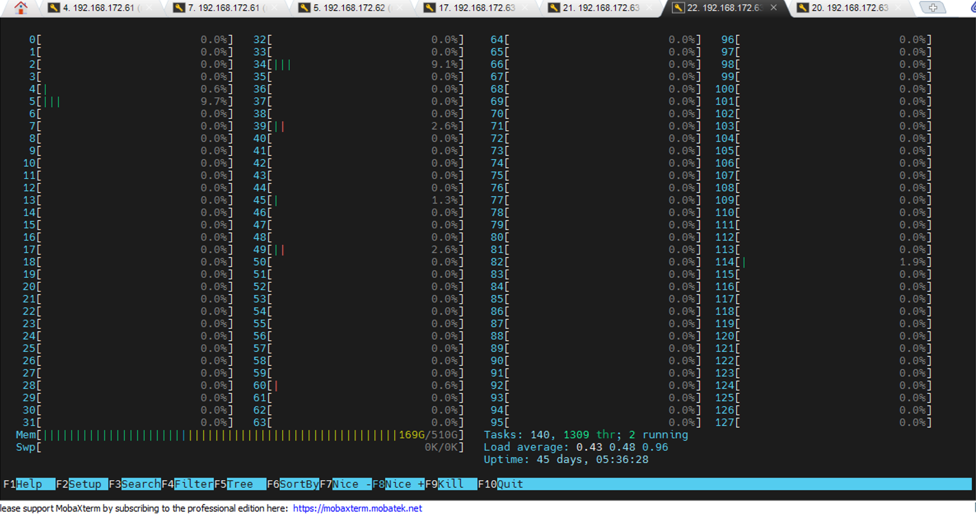
Task: Click the CPU 60 meter at 0.6%
Action: (359, 386)
